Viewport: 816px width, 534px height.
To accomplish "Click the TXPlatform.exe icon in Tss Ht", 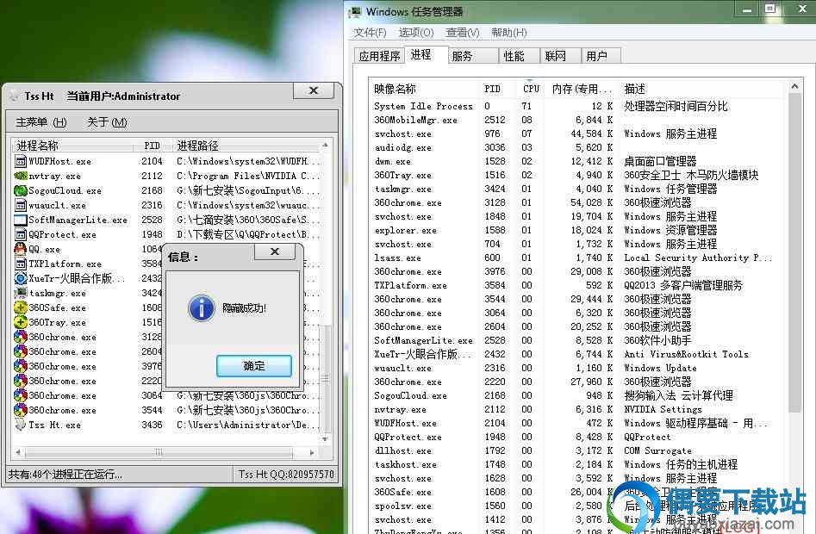I will point(21,264).
